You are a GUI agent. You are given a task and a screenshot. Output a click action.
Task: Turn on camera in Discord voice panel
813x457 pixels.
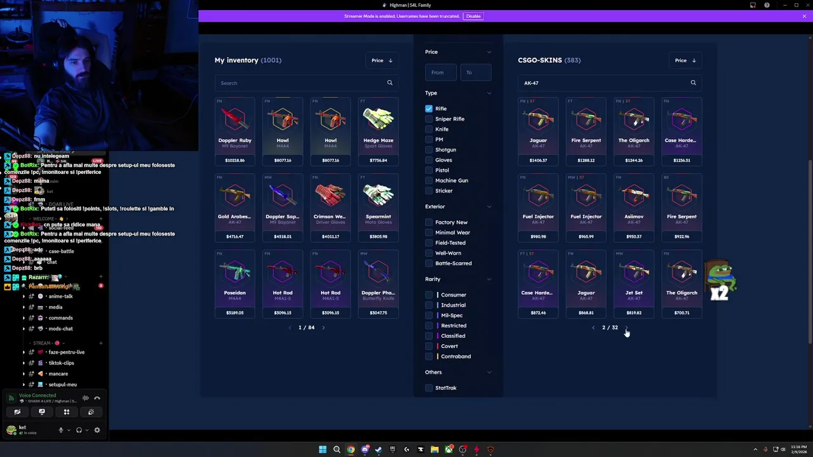17,412
